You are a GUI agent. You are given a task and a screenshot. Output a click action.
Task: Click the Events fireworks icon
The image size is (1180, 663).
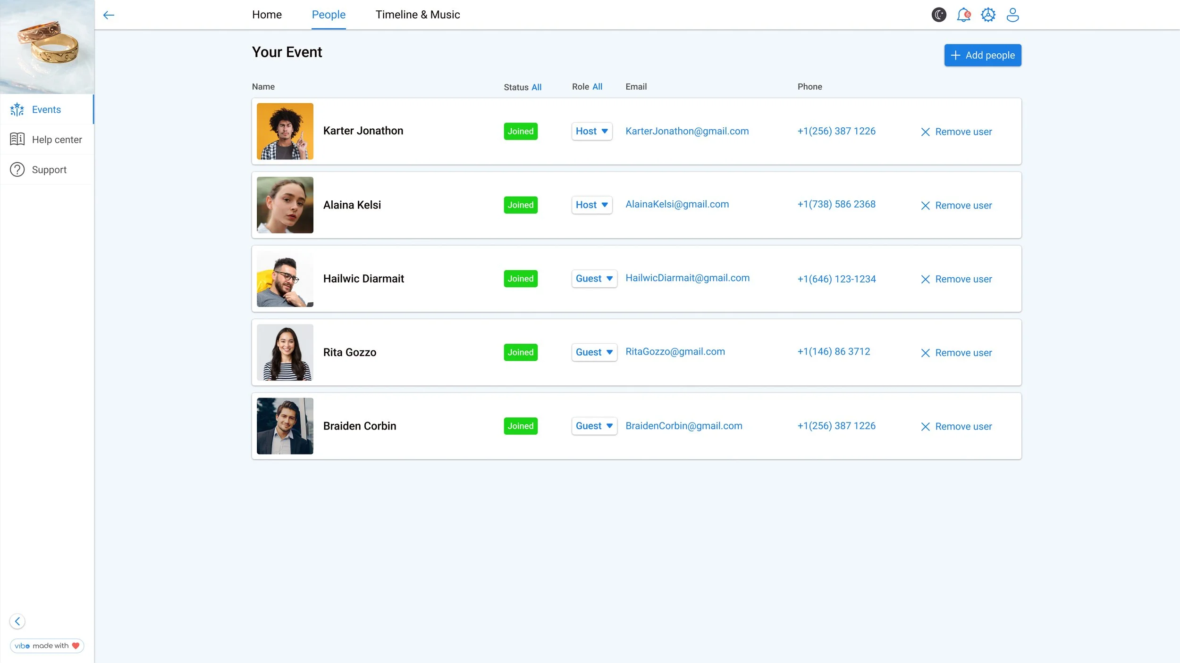(17, 109)
